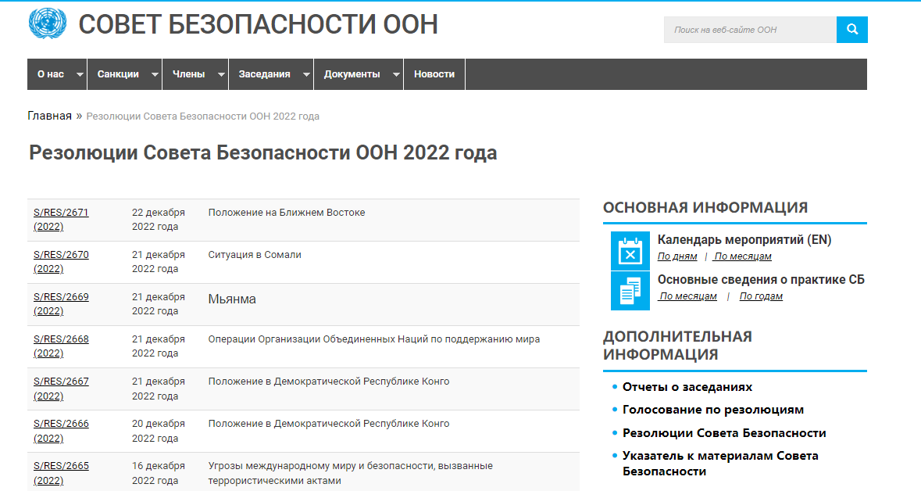Open the Документы menu item
Image resolution: width=921 pixels, height=491 pixels.
pos(352,74)
